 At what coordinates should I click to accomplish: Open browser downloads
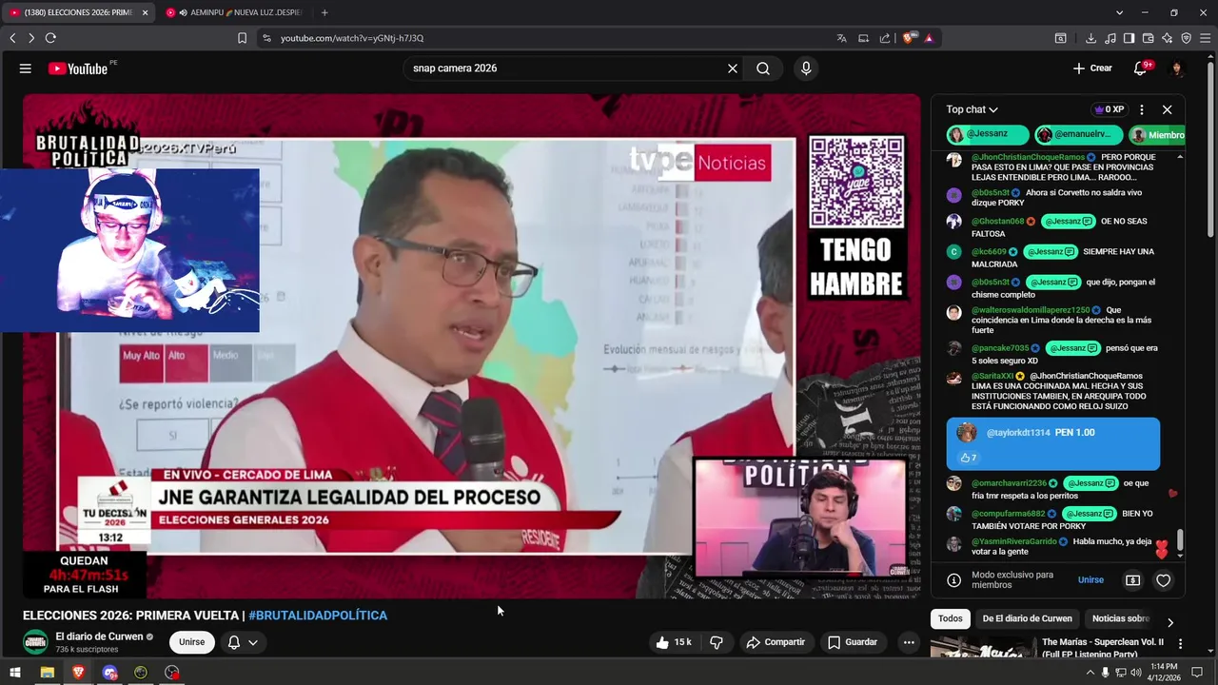tap(1090, 38)
